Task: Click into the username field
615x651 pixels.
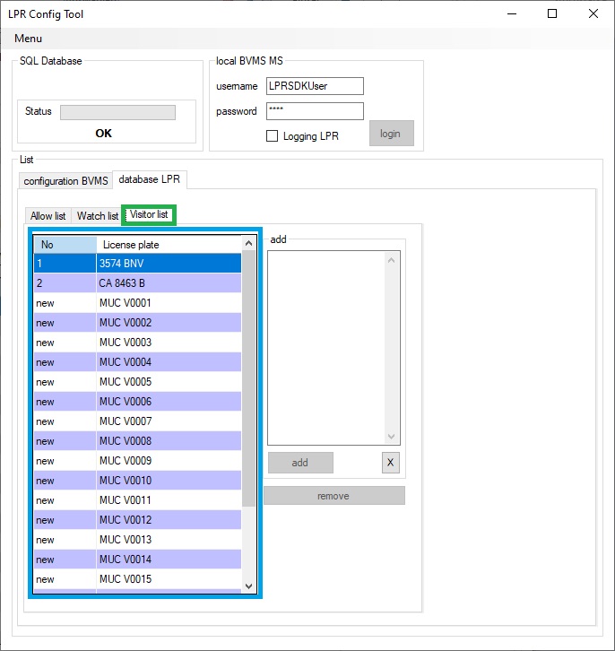Action: (315, 86)
